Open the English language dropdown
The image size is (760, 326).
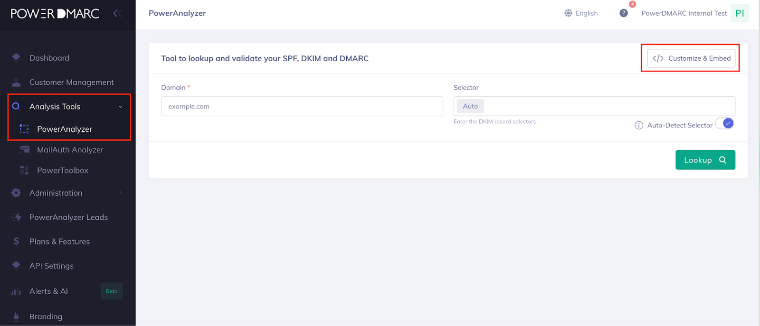point(581,13)
